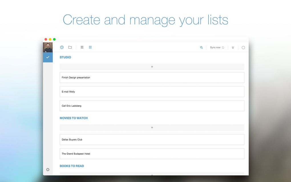
Task: Select the checkmark tasks sidebar tab
Action: tap(48, 57)
